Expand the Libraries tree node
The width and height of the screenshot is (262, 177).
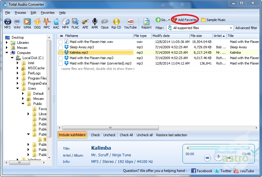(x=7, y=42)
